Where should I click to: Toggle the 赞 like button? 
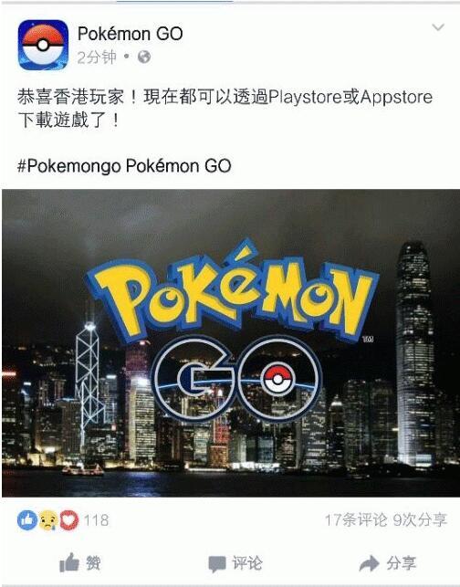(x=80, y=562)
